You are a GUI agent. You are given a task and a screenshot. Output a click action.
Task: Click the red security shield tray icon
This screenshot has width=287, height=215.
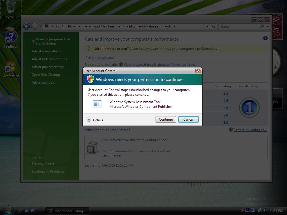(242, 210)
